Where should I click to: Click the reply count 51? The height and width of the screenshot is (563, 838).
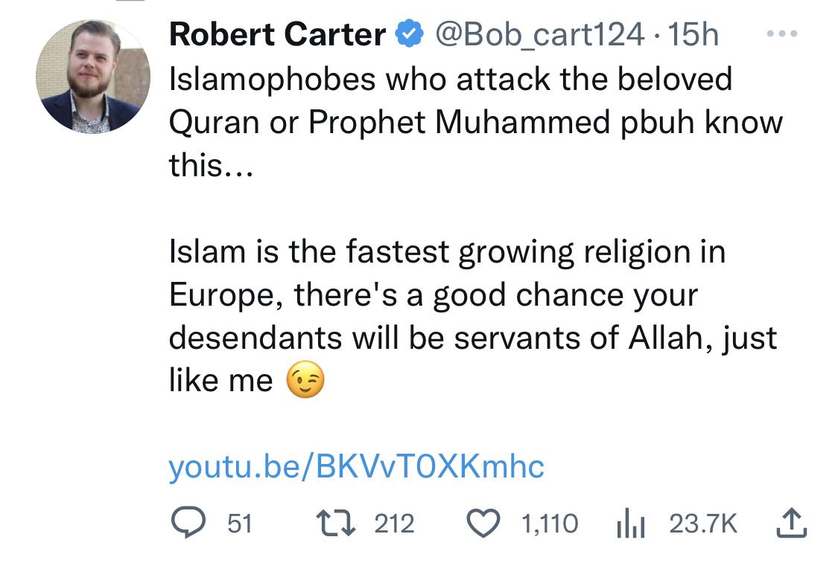pyautogui.click(x=239, y=524)
